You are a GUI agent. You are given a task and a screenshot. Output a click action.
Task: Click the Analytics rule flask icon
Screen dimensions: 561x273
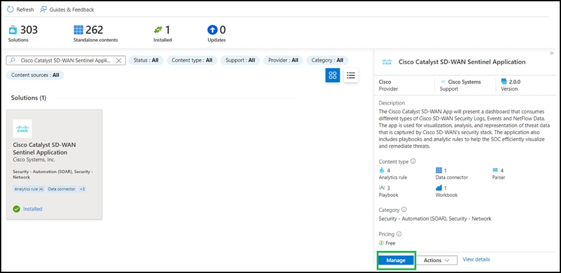click(x=382, y=170)
